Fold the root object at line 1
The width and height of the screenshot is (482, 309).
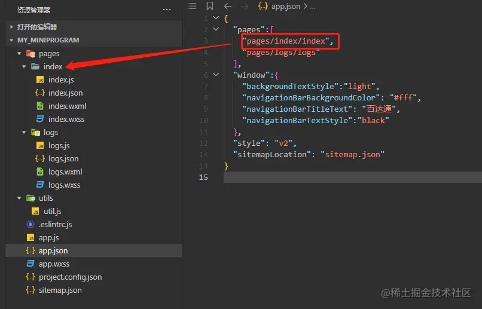coord(216,18)
